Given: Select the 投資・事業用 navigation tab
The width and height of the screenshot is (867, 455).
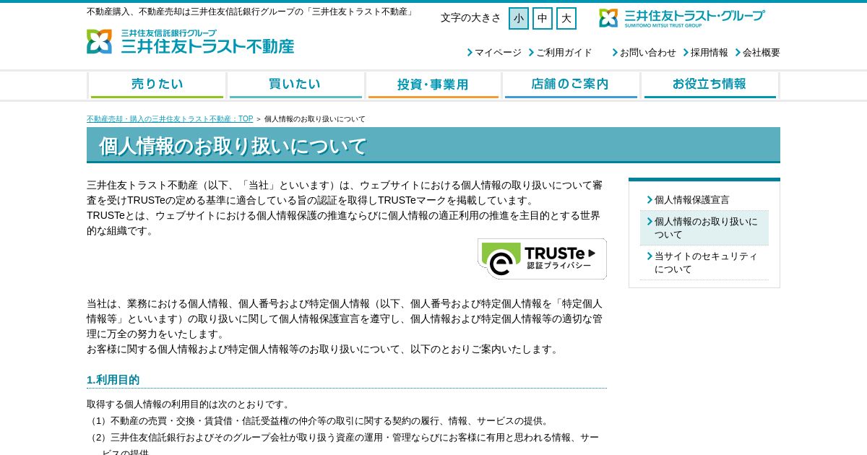Looking at the screenshot, I should coord(433,85).
